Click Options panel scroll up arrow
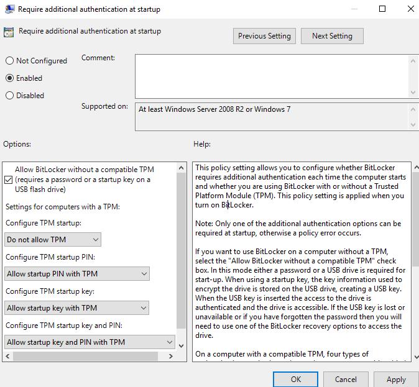 coord(181,168)
